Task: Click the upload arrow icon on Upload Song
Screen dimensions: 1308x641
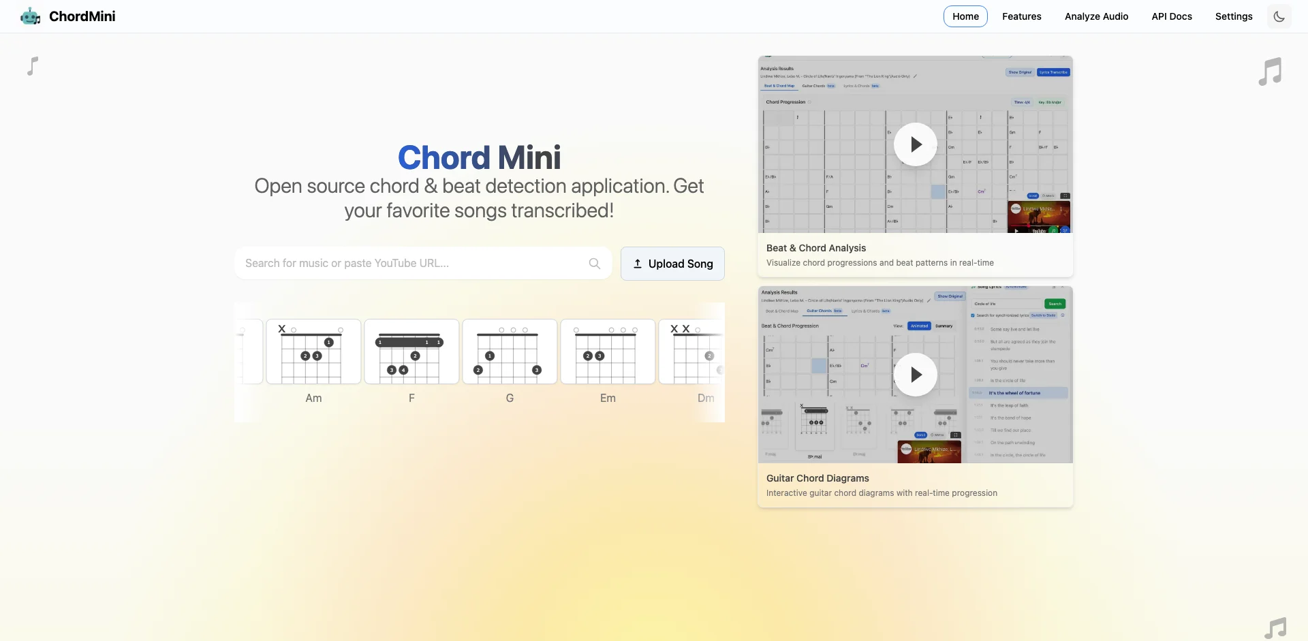Action: [x=638, y=263]
